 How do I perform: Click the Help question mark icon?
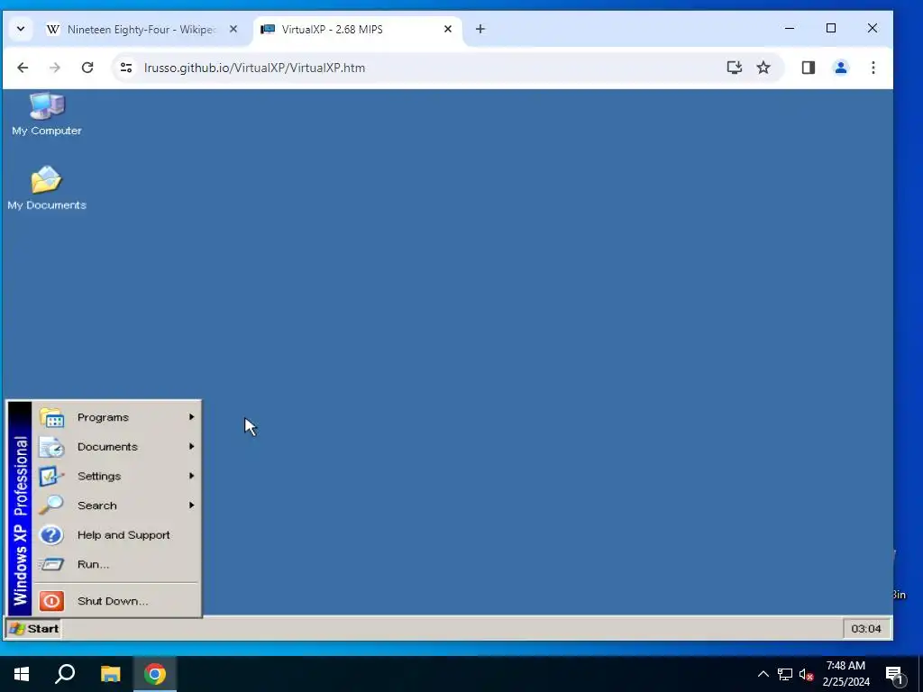click(51, 535)
